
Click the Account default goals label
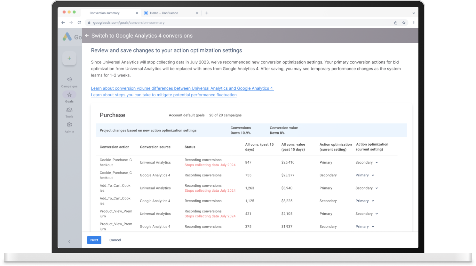click(x=186, y=115)
